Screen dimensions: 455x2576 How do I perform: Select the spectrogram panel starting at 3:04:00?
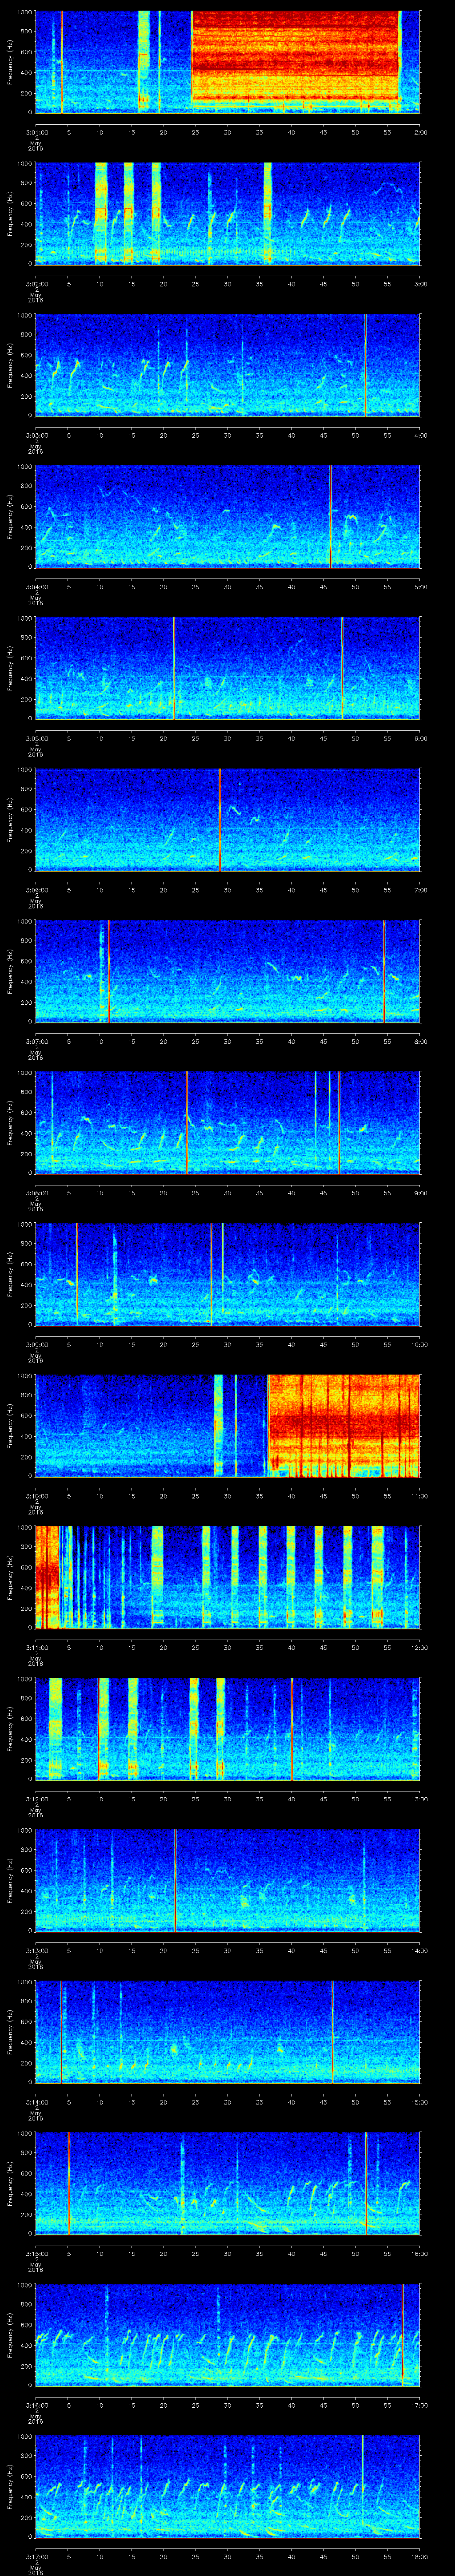pyautogui.click(x=228, y=516)
